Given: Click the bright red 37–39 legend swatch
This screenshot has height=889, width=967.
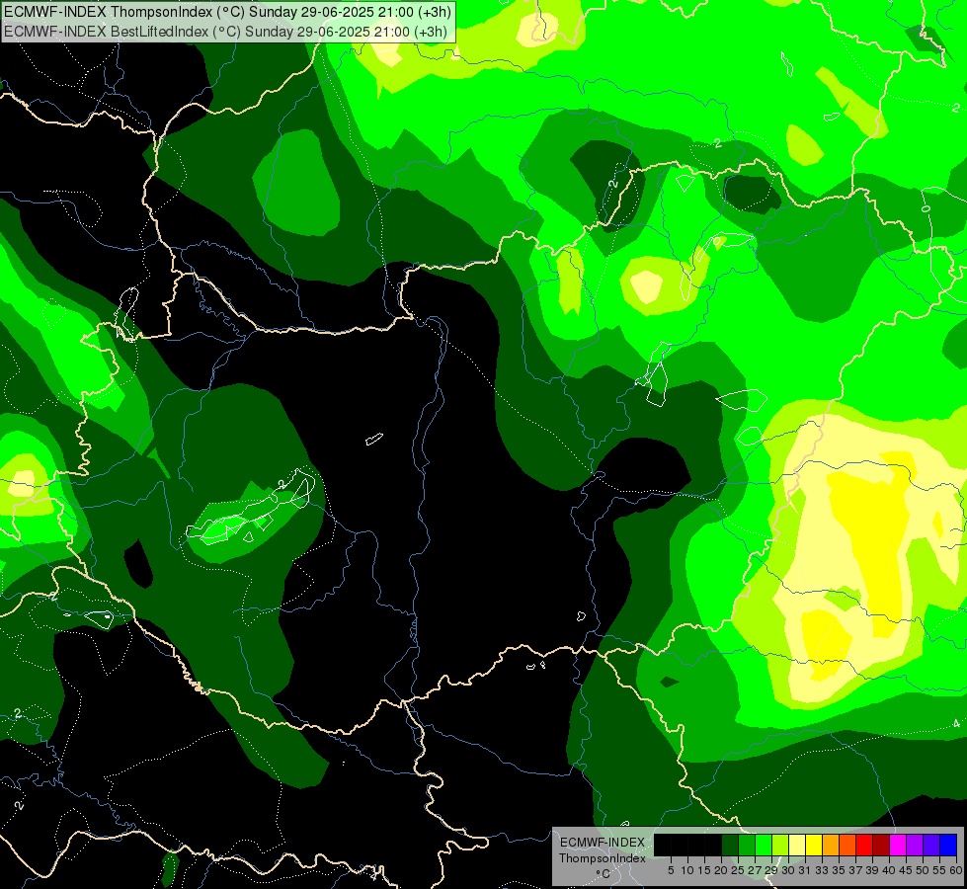Looking at the screenshot, I should pos(864,845).
